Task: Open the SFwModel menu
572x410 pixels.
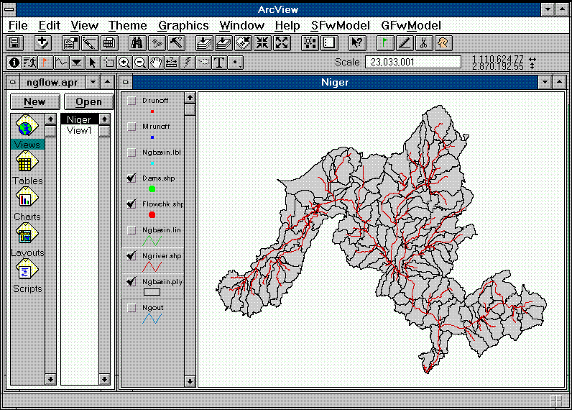Action: tap(340, 25)
